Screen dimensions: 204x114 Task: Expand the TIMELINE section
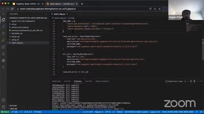click(x=13, y=109)
